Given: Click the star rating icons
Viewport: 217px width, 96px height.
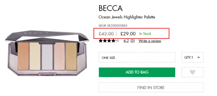Looking at the screenshot, I should click(109, 41).
